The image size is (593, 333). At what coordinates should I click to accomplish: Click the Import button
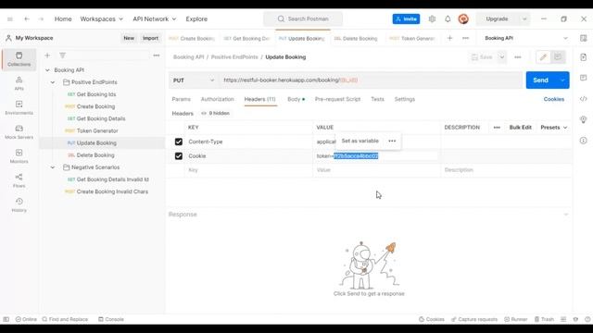[x=150, y=38]
